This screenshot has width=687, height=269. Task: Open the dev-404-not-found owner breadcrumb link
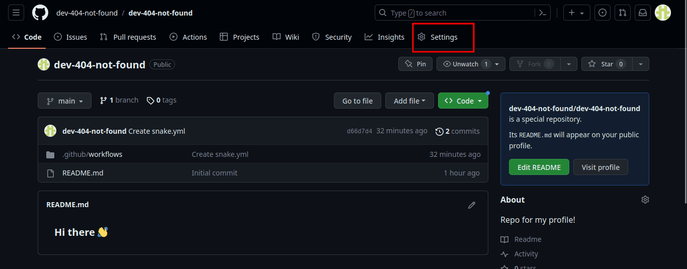click(x=87, y=13)
